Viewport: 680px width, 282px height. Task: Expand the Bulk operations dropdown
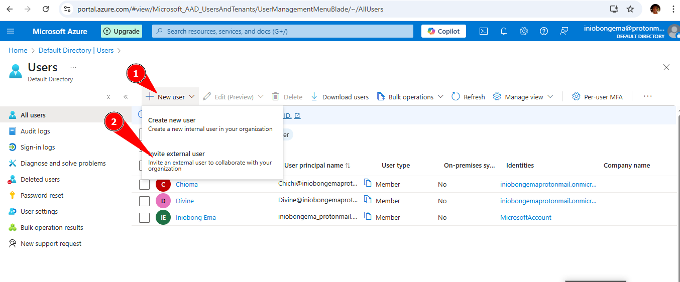[x=440, y=97]
